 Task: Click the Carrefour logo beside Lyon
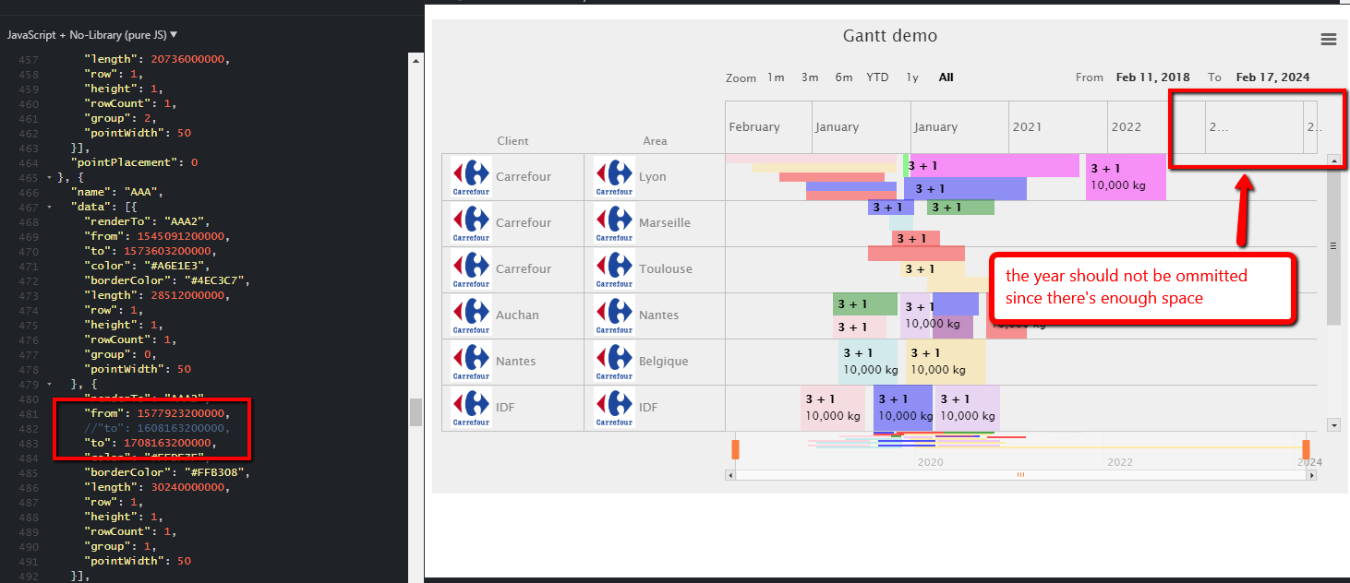[612, 176]
